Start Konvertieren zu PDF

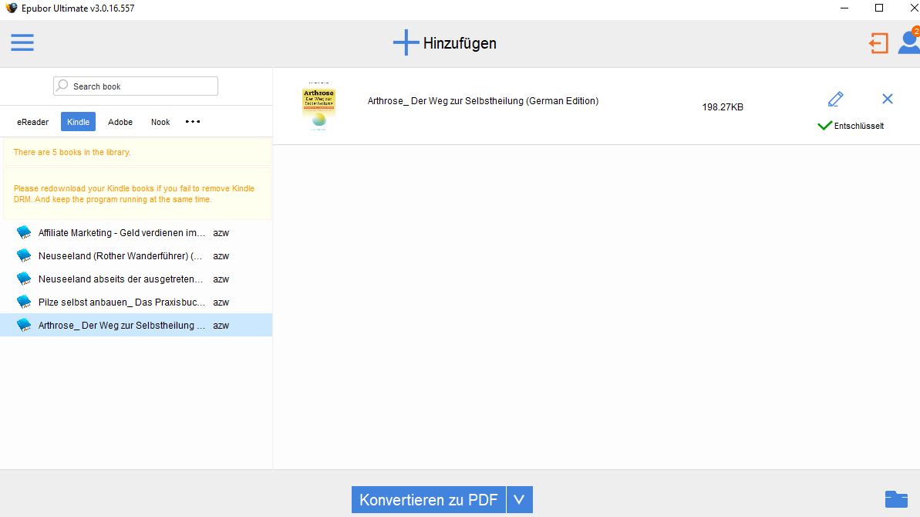pyautogui.click(x=428, y=499)
